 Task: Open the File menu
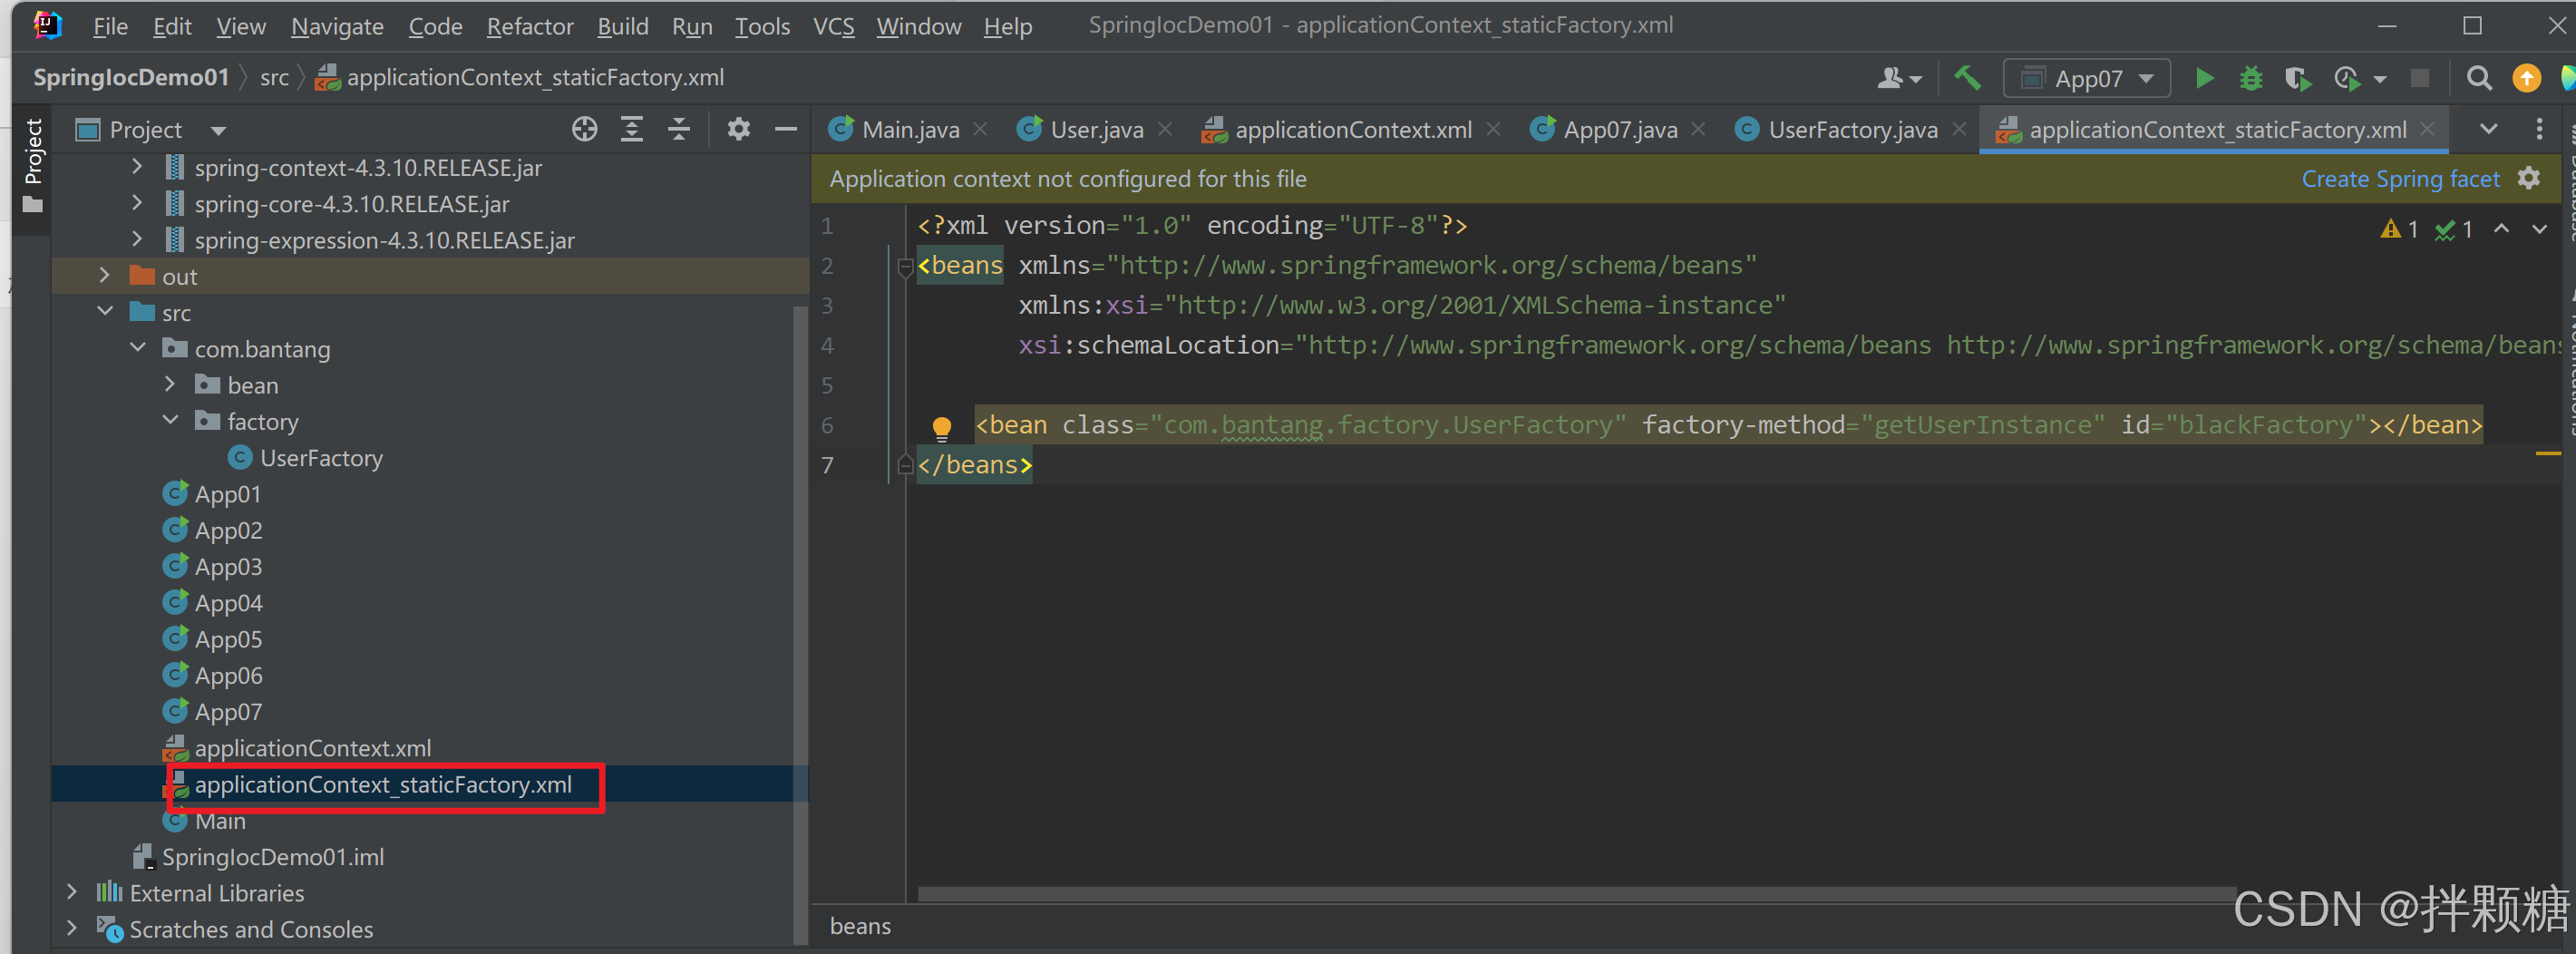click(x=110, y=26)
